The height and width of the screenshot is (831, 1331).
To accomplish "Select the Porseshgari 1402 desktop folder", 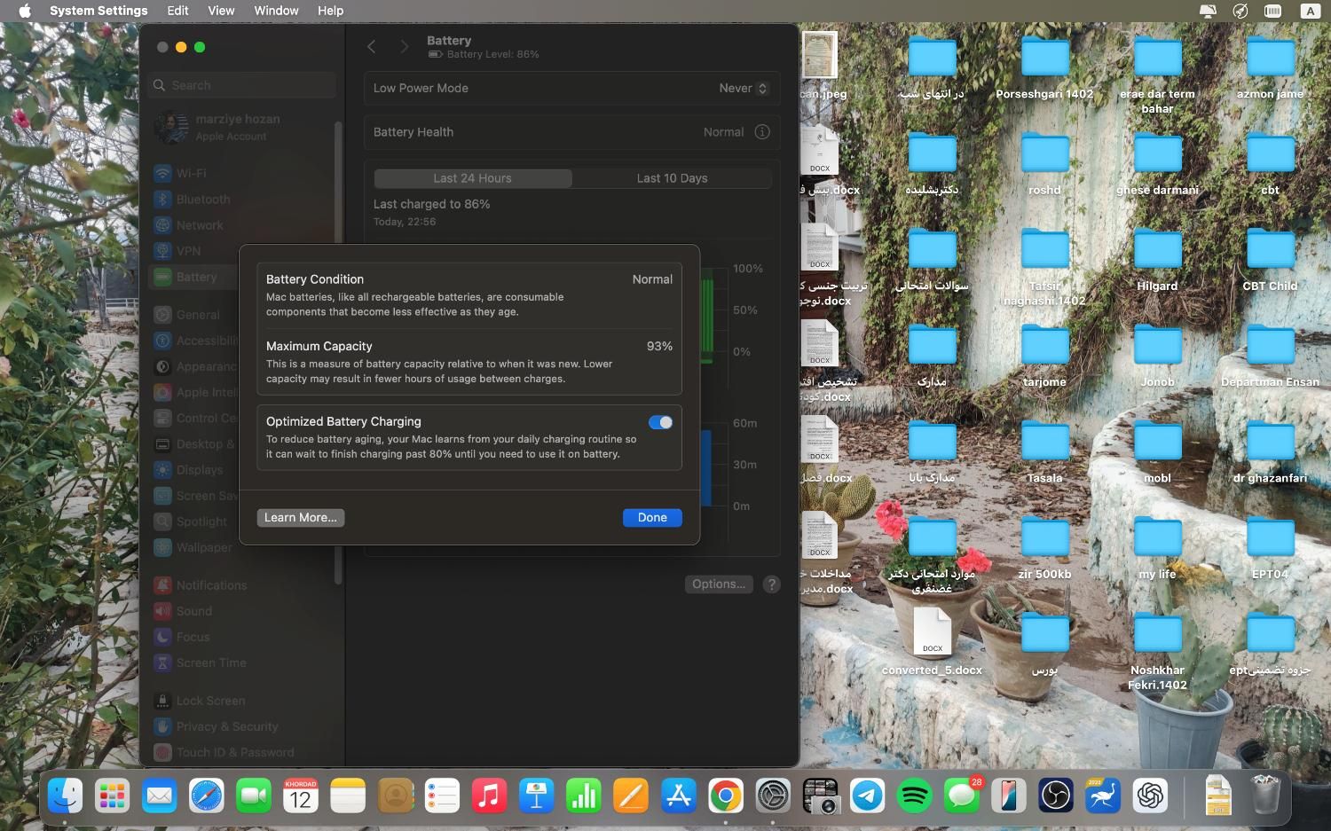I will 1044,67.
